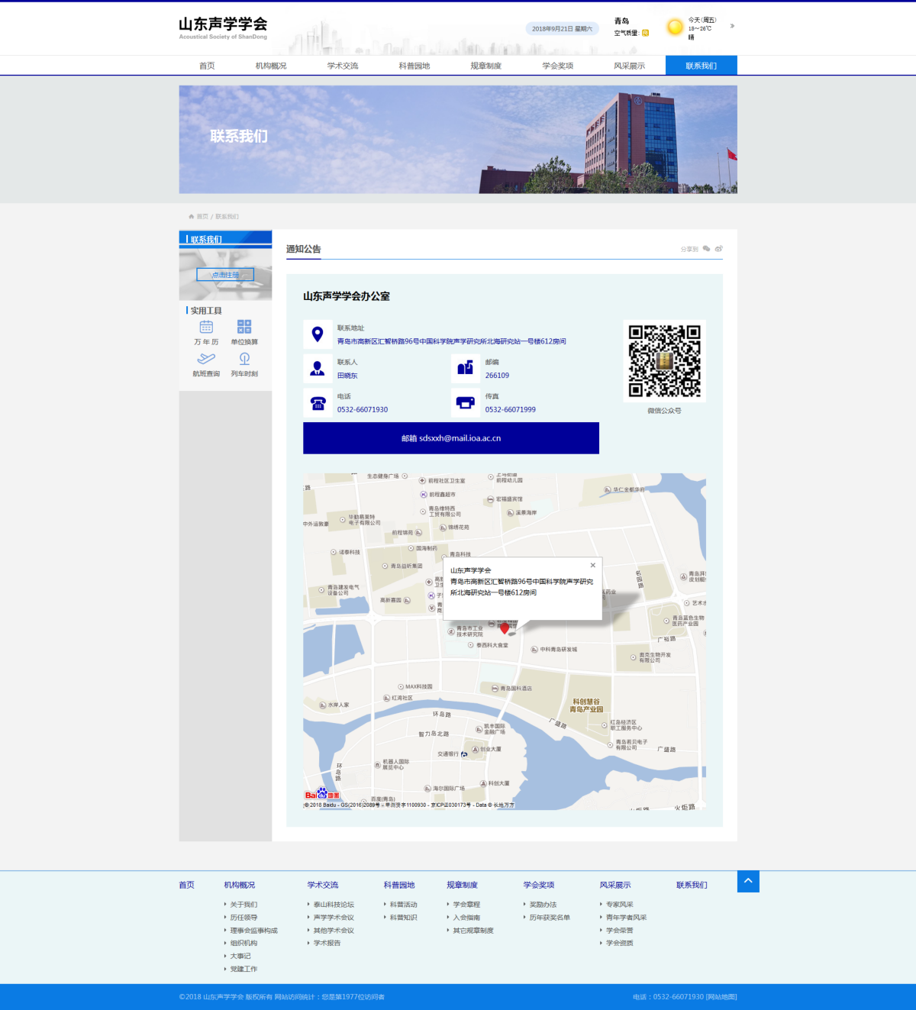
Task: Open footer link 学会章程
Action: (466, 905)
